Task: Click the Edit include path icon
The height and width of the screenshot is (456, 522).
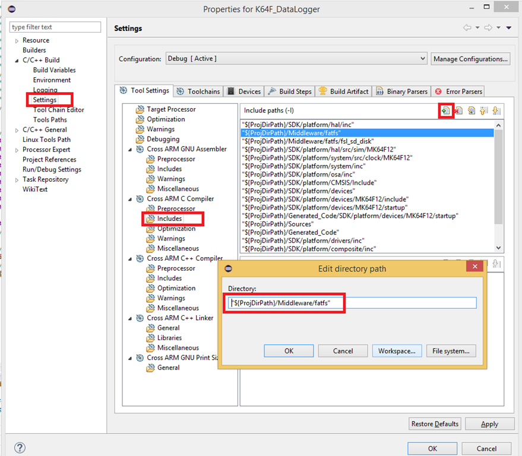Action: pos(472,110)
